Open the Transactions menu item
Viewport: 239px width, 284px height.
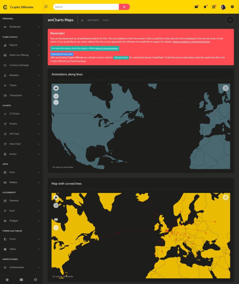(21, 95)
